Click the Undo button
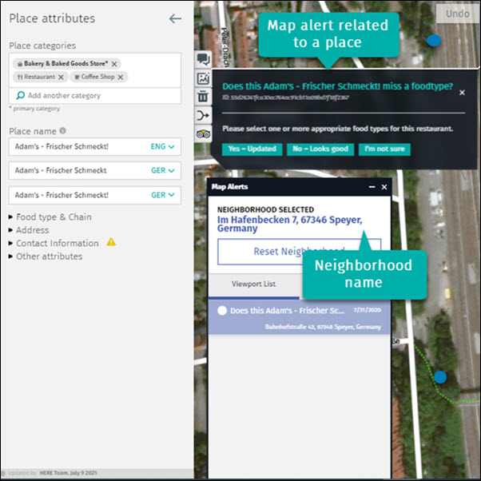The image size is (481, 481). pos(457,14)
